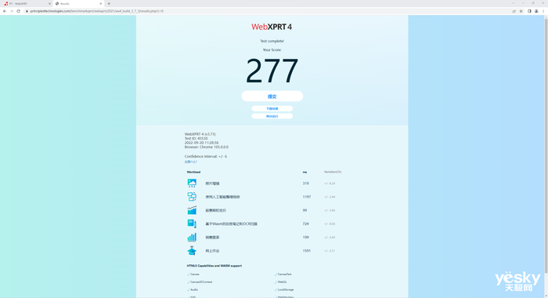
Task: Click the large blue submit button
Action: [272, 96]
